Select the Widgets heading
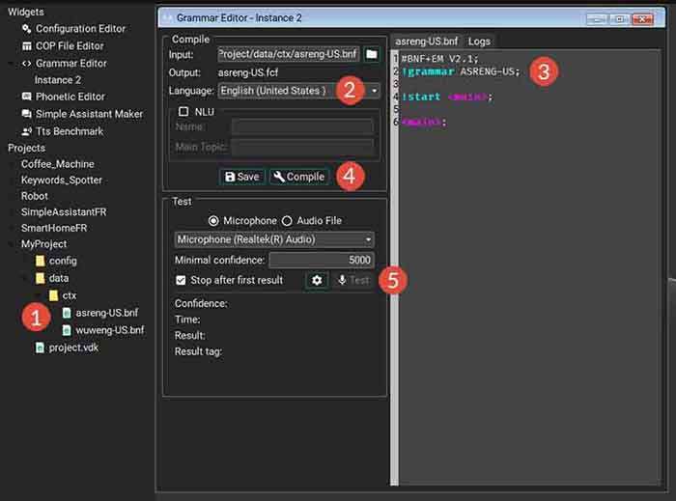Viewport: 676px width, 501px height. point(26,12)
